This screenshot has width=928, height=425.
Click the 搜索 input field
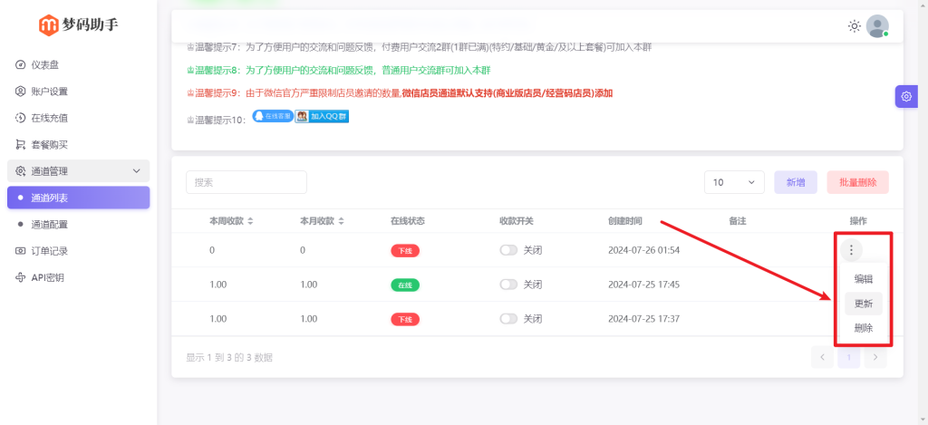[246, 182]
